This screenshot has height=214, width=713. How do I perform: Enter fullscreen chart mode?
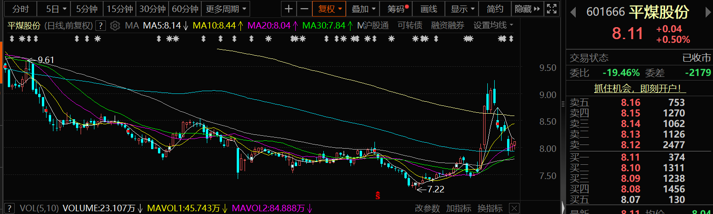pos(551,9)
